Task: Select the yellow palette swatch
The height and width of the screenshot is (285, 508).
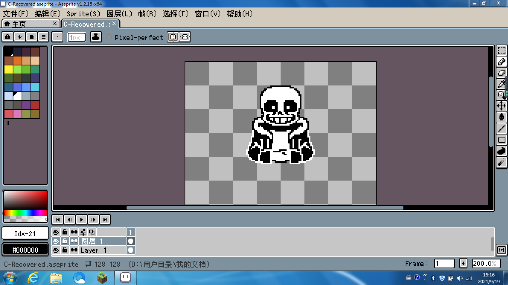Action: (9, 69)
